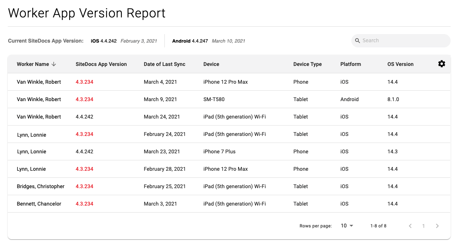The height and width of the screenshot is (250, 458).
Task: Click February 24, 2021 sync date
Action: 165,134
